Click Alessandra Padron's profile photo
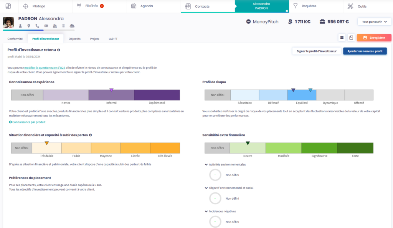The width and height of the screenshot is (393, 228). tap(8, 22)
